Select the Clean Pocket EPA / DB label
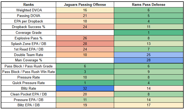Image resolution: width=185 pixels, height=110 pixels. point(28,94)
